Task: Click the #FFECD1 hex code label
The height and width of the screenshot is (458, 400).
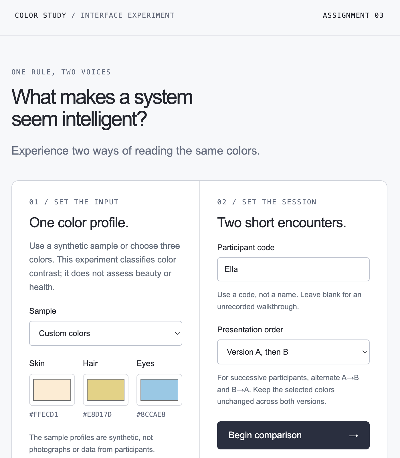Action: (43, 414)
